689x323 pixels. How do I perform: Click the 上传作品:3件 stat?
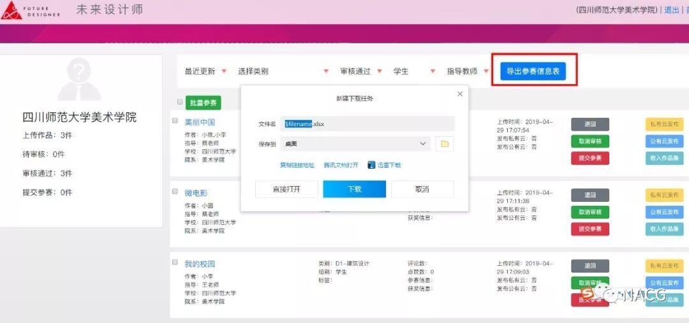click(x=47, y=136)
